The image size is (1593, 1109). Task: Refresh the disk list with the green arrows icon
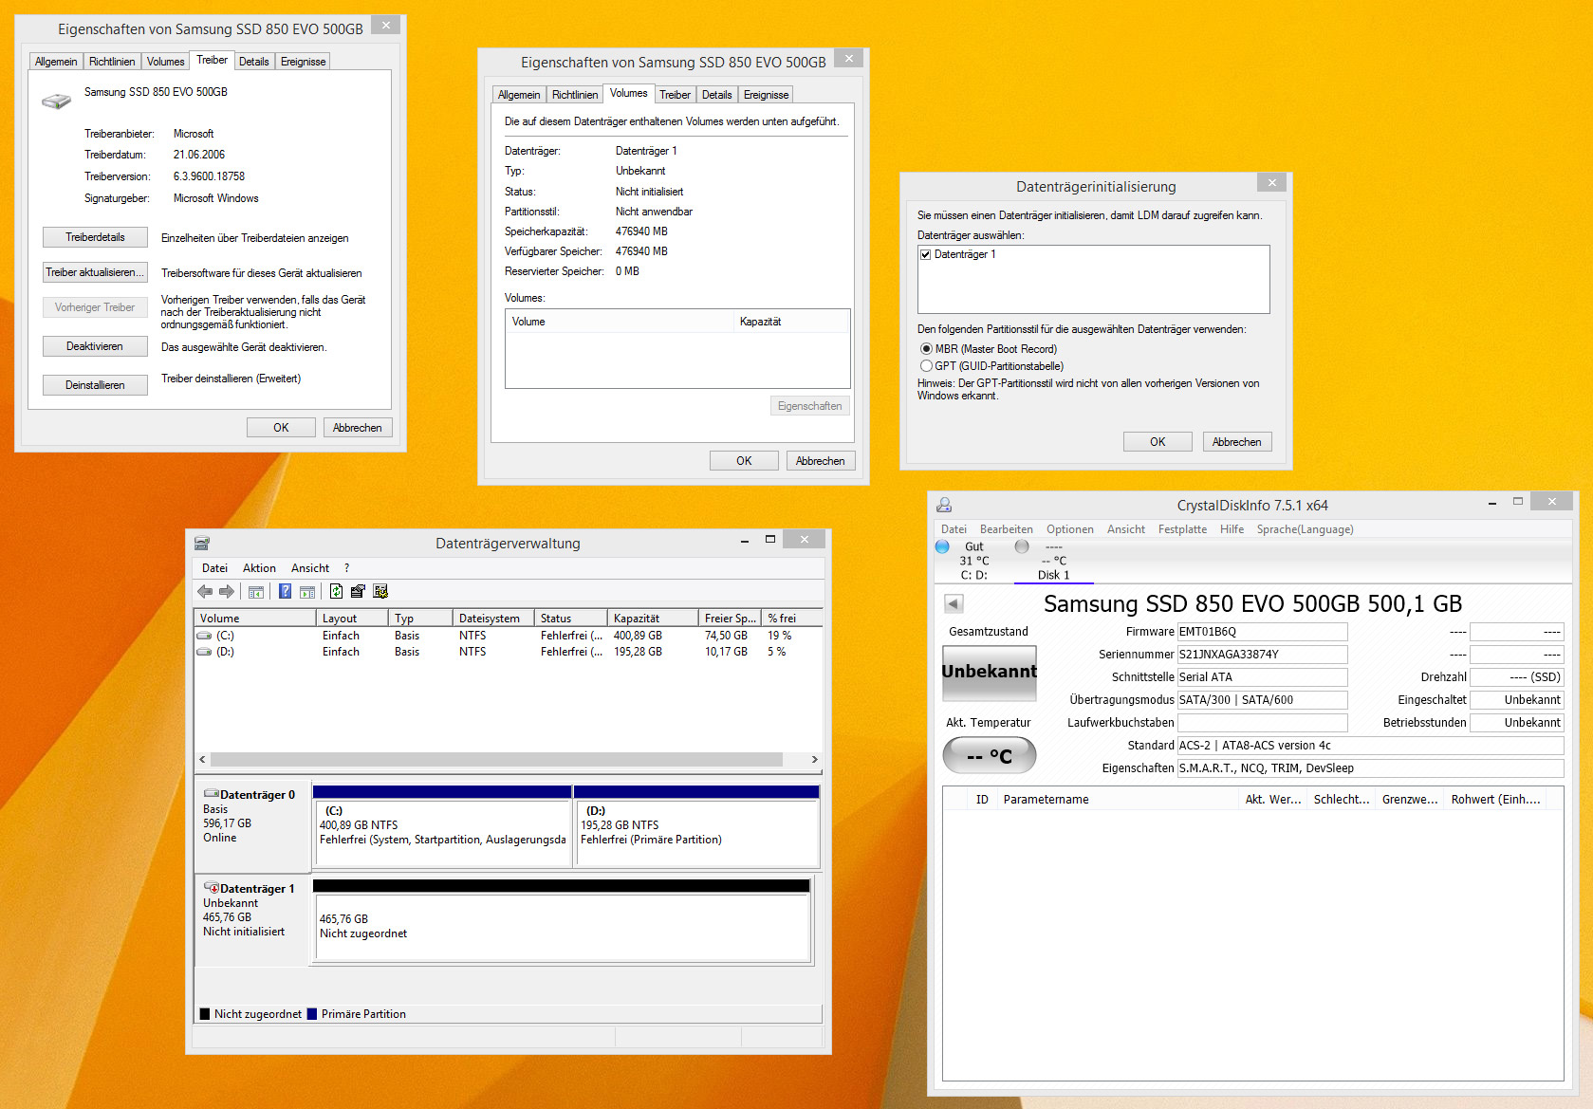(336, 592)
